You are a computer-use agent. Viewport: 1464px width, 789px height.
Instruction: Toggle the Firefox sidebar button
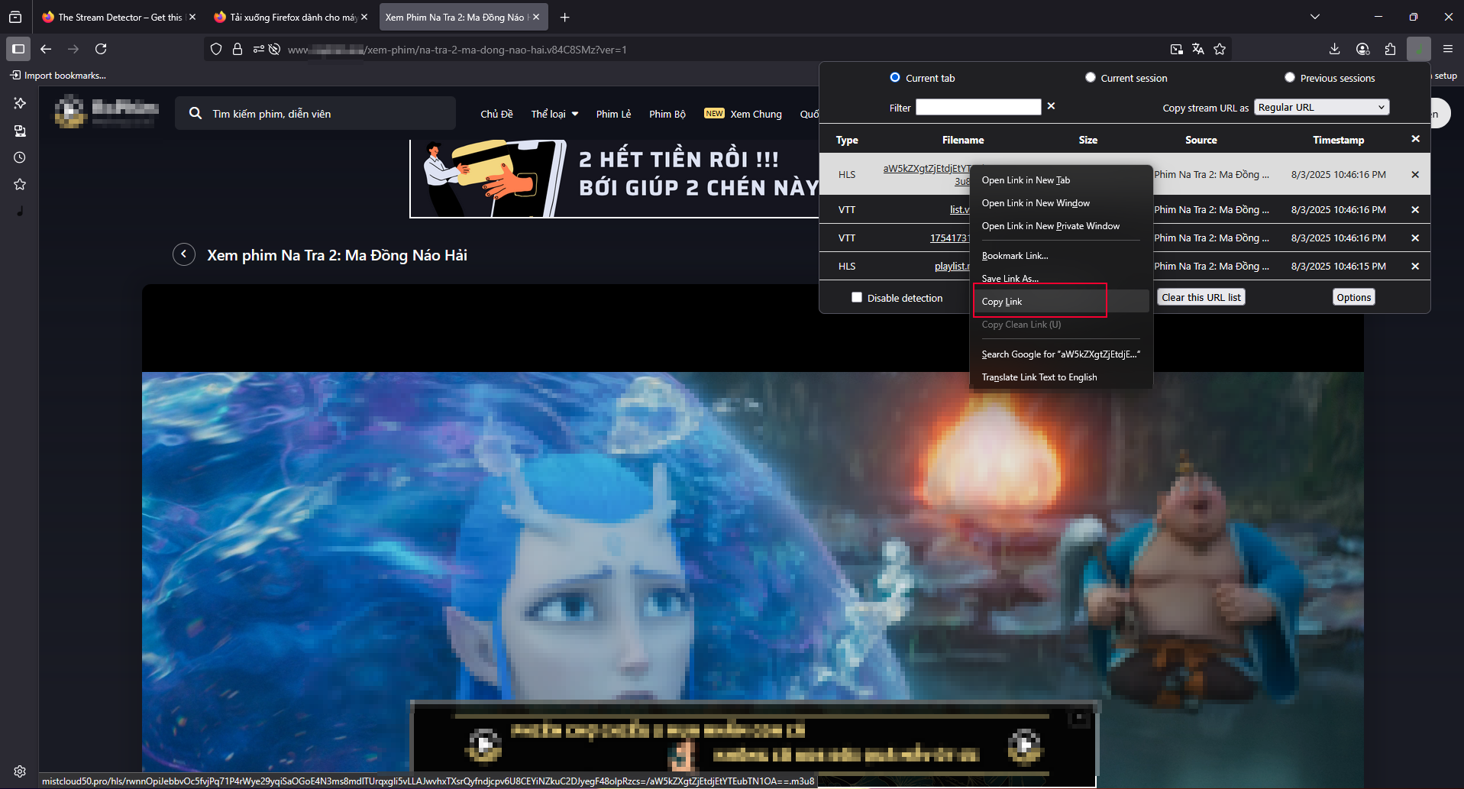pyautogui.click(x=18, y=49)
